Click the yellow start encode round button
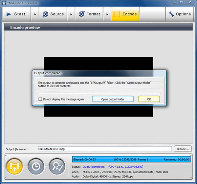Image resolution: width=197 pixels, height=184 pixels. (14, 166)
